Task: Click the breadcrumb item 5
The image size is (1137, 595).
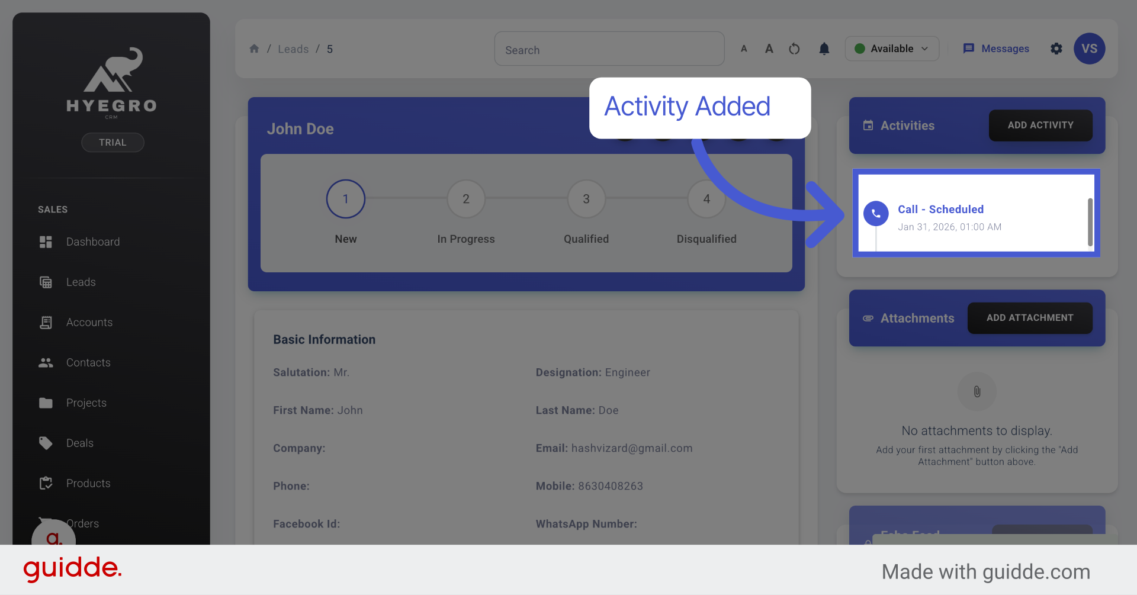Action: click(330, 49)
